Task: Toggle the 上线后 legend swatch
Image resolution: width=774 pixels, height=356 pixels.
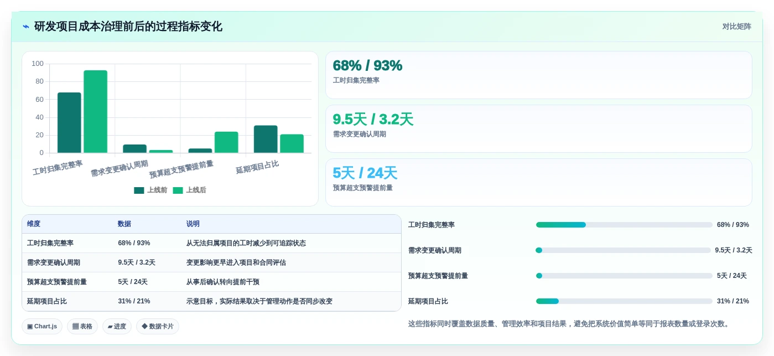Action: 178,190
